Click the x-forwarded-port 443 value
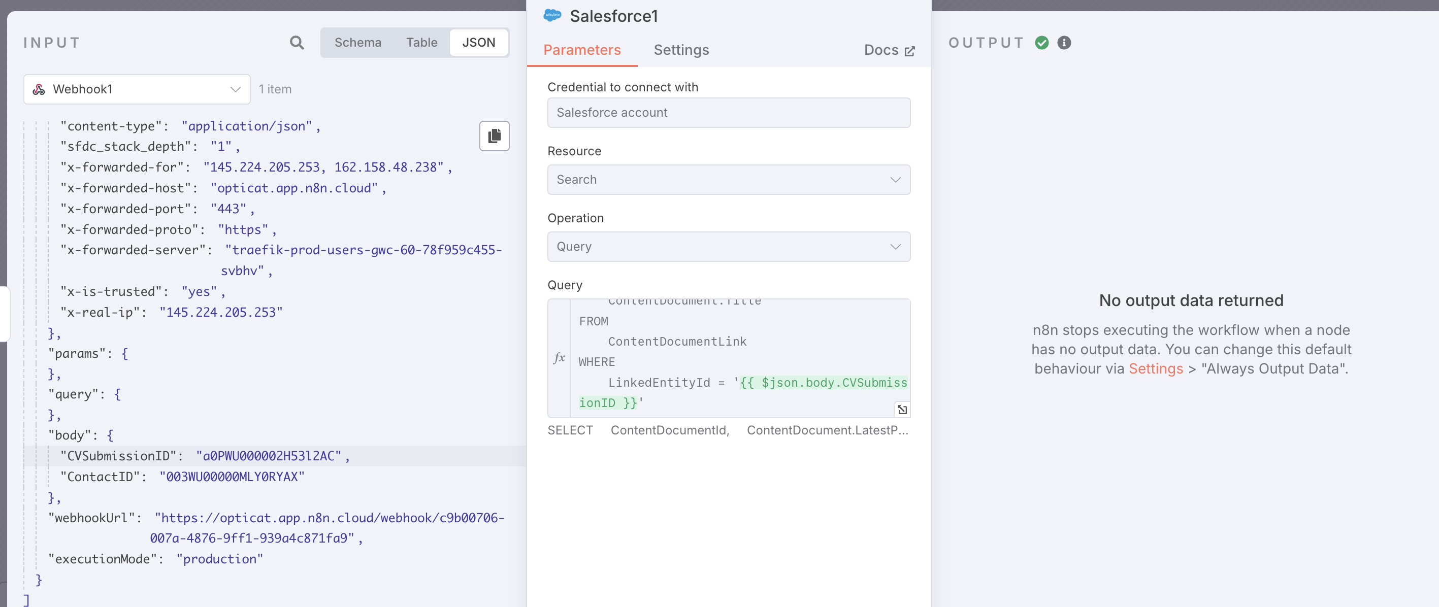This screenshot has height=607, width=1439. click(x=228, y=209)
